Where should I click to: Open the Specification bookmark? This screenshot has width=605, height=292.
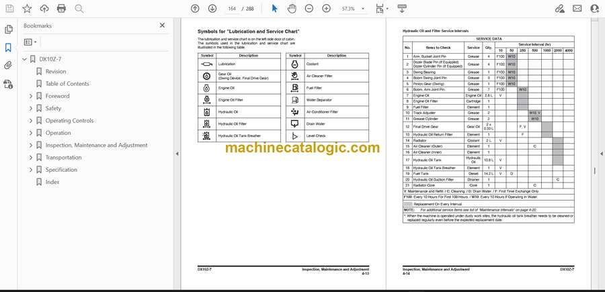click(61, 170)
